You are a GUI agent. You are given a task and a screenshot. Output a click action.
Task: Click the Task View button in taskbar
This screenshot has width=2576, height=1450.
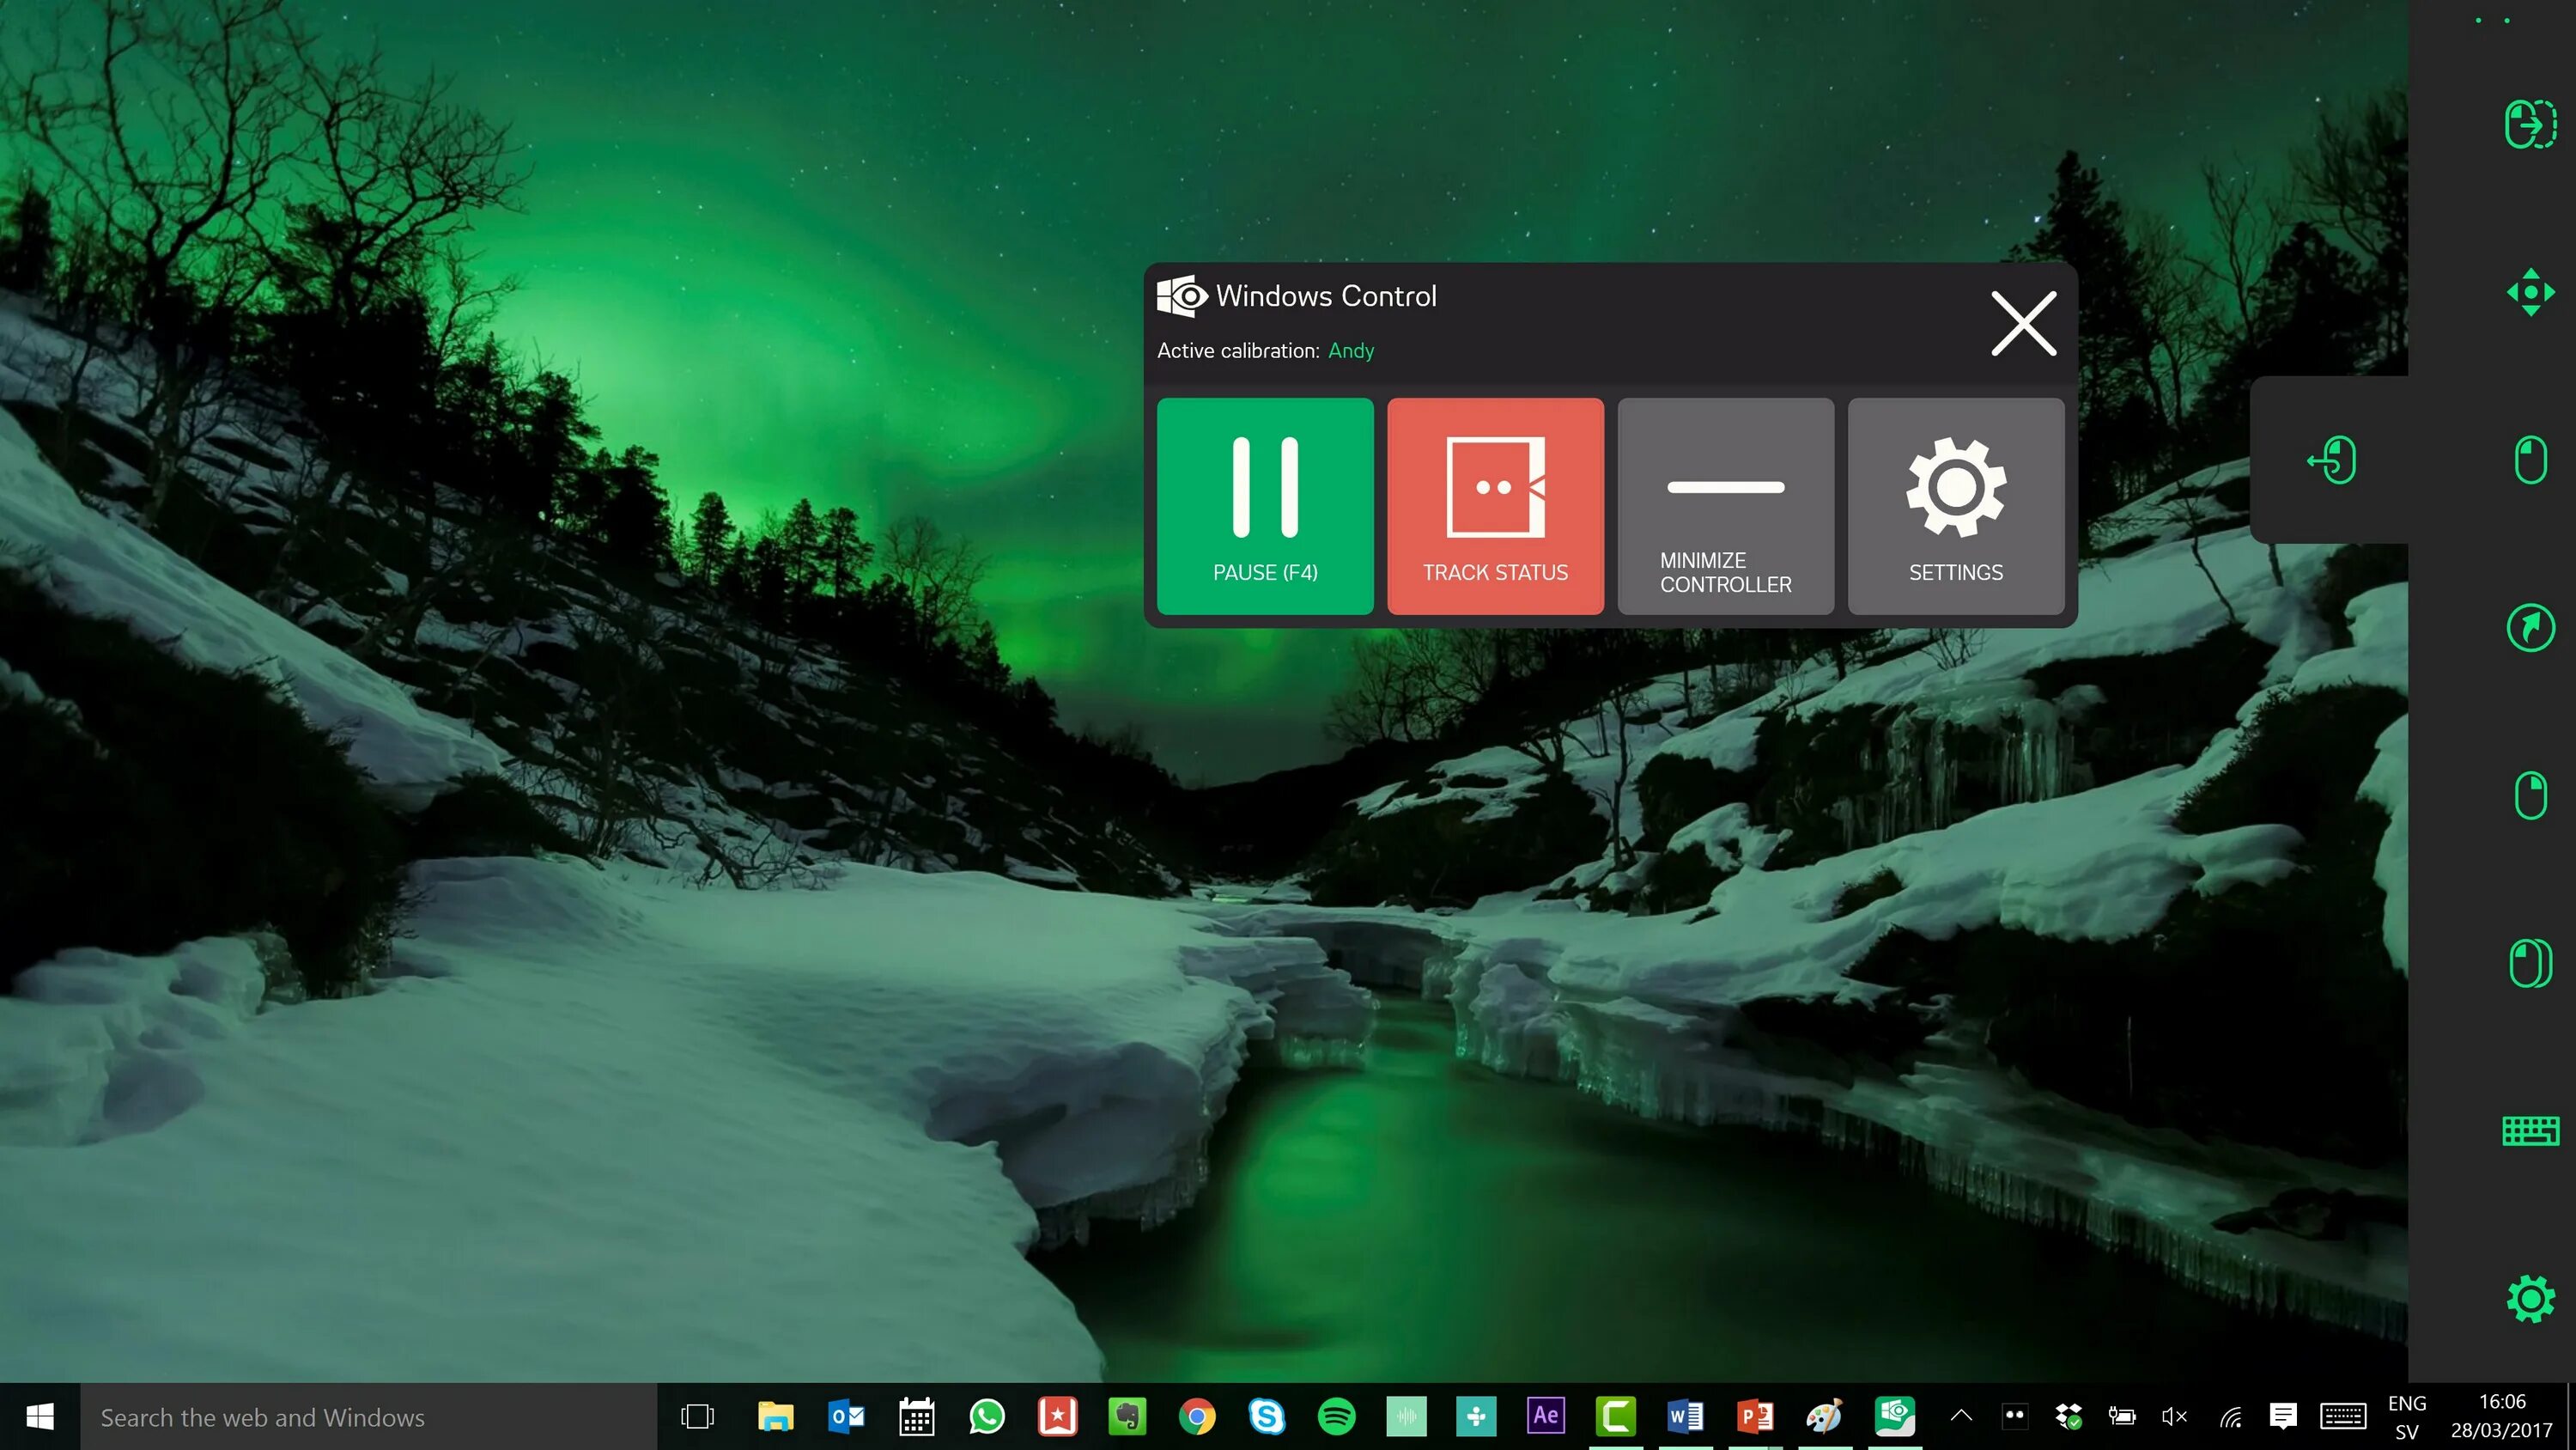[x=697, y=1416]
